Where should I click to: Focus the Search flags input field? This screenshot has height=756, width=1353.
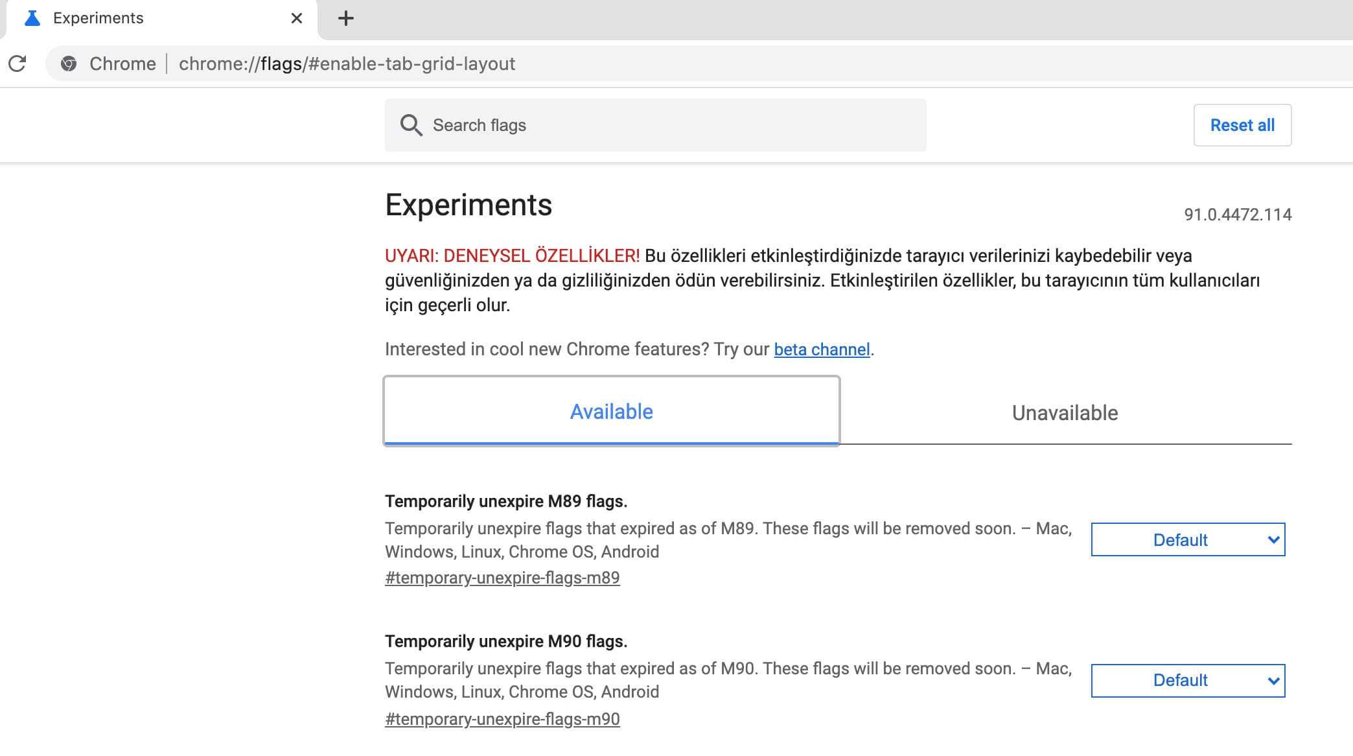(655, 125)
